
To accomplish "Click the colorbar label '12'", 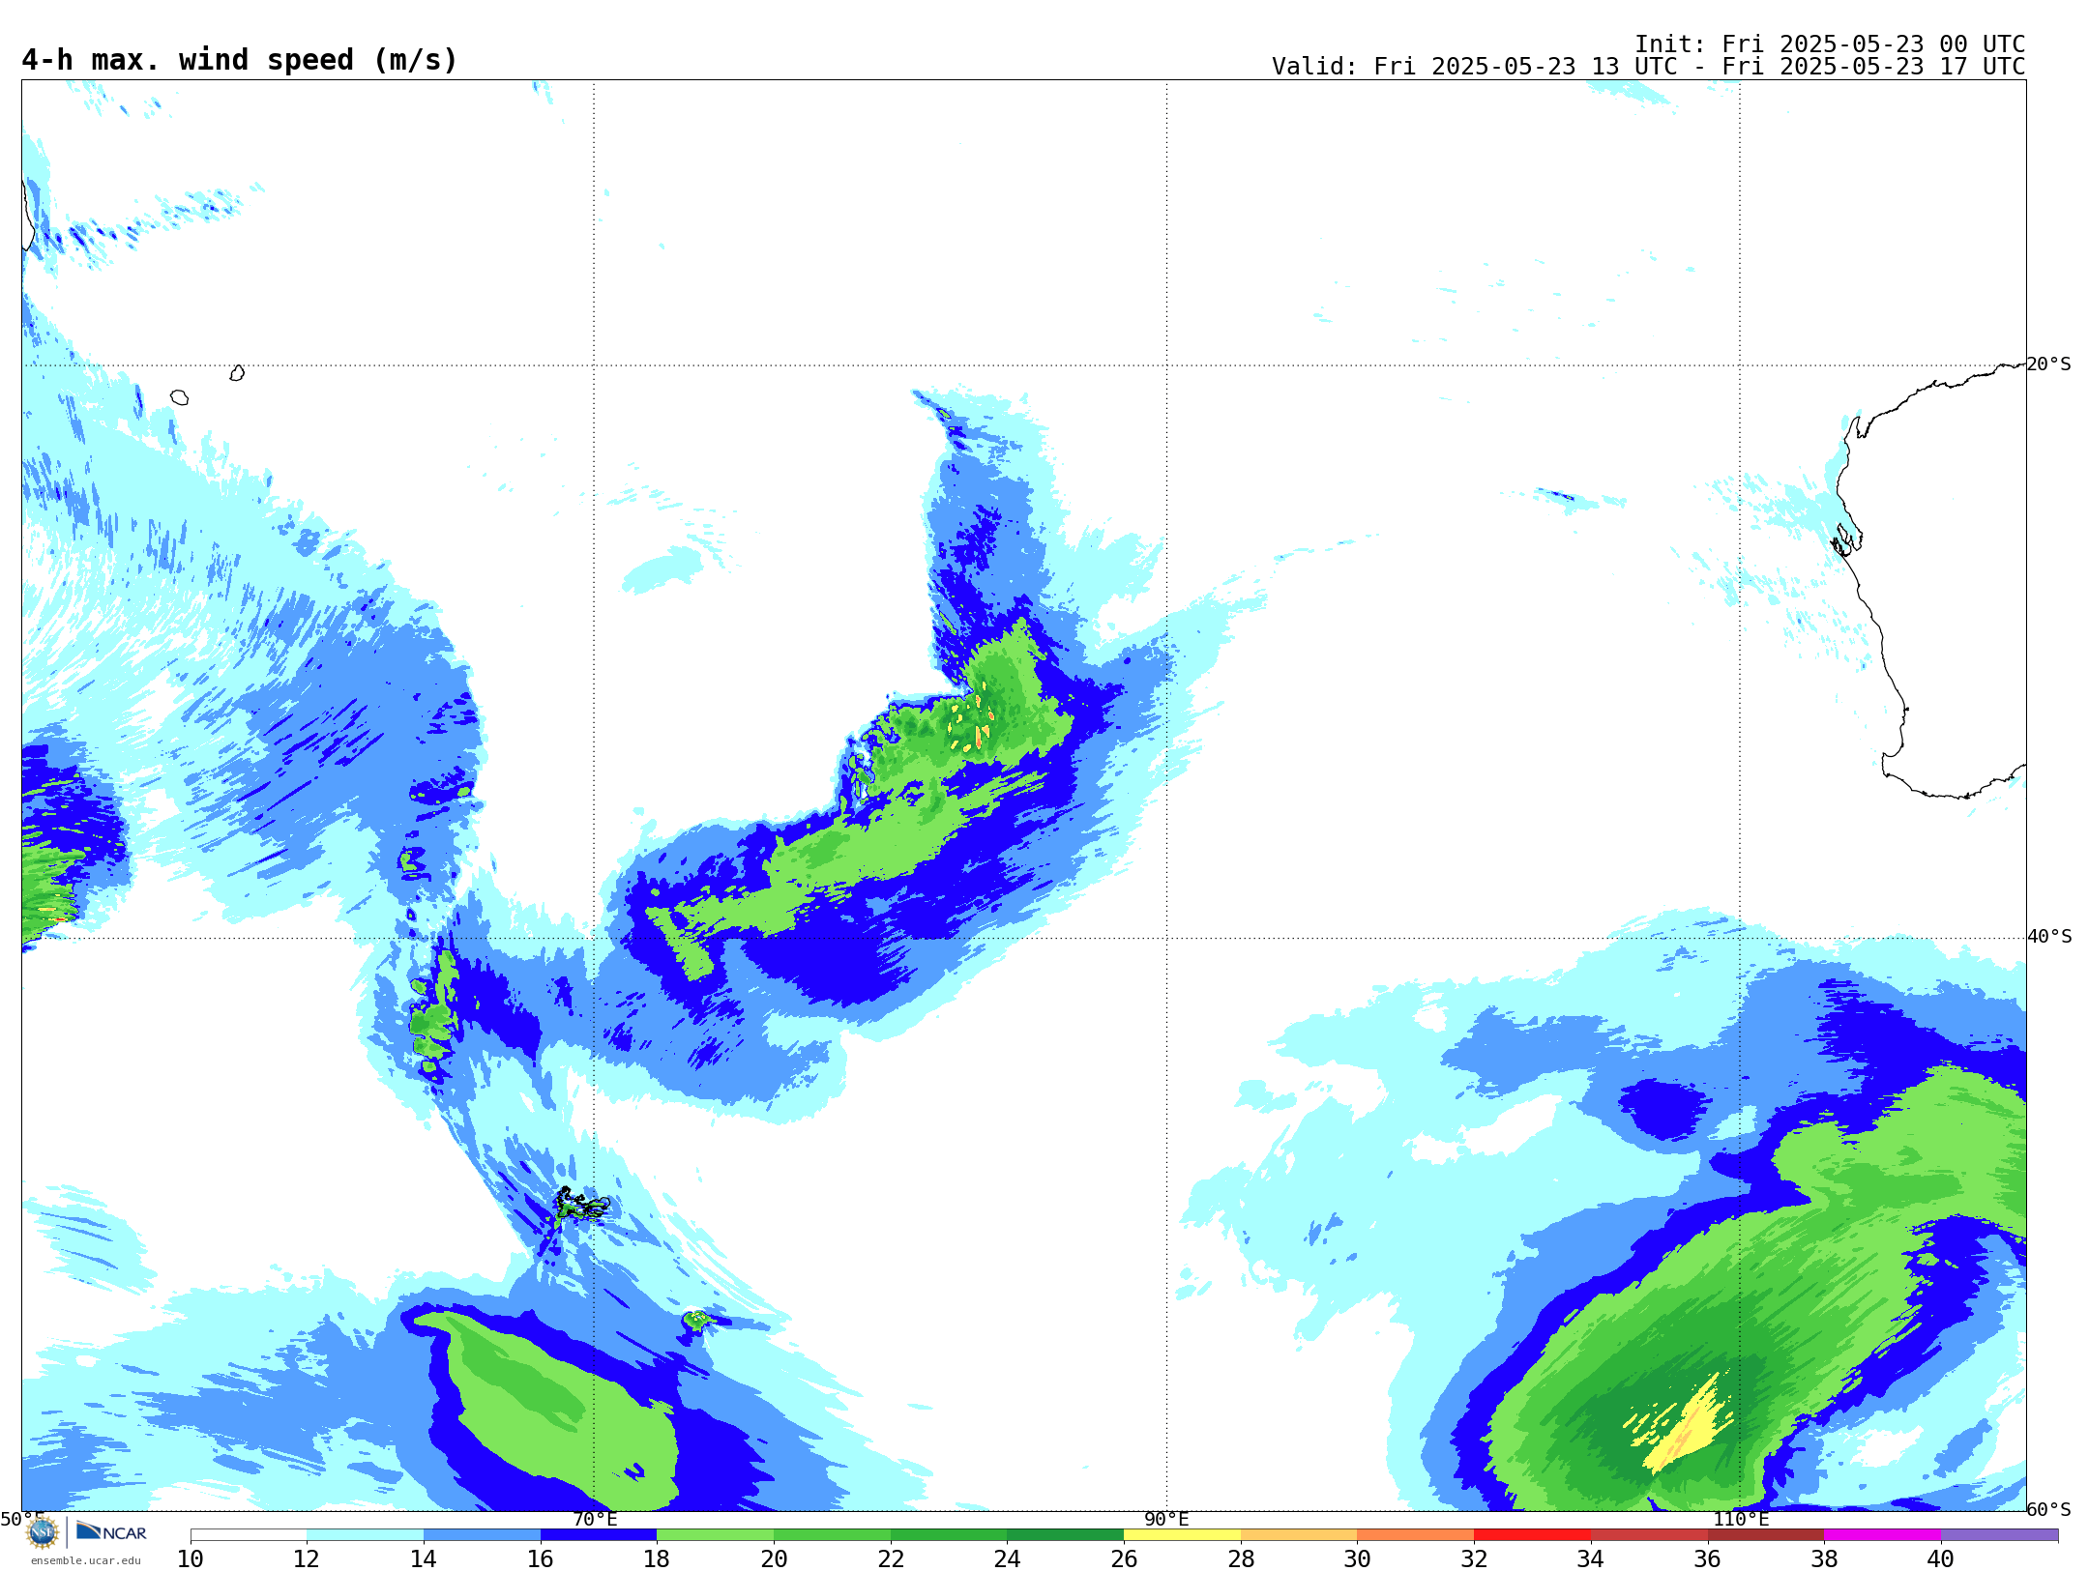I will tap(307, 1558).
